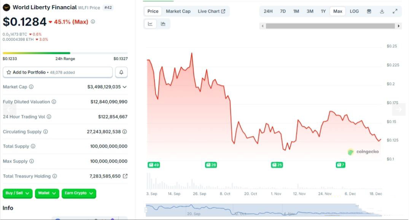Viewport: 409px width, 220px height.
Task: Open the Live Chart tab
Action: click(x=211, y=11)
